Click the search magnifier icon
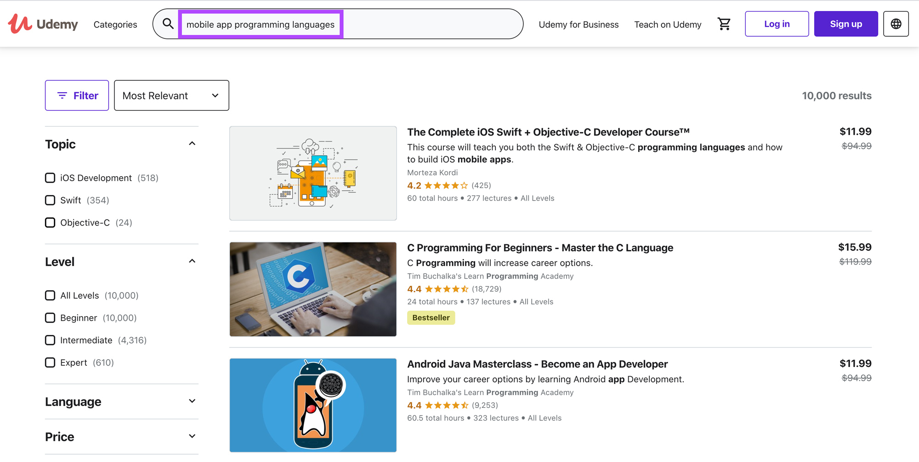 click(168, 24)
